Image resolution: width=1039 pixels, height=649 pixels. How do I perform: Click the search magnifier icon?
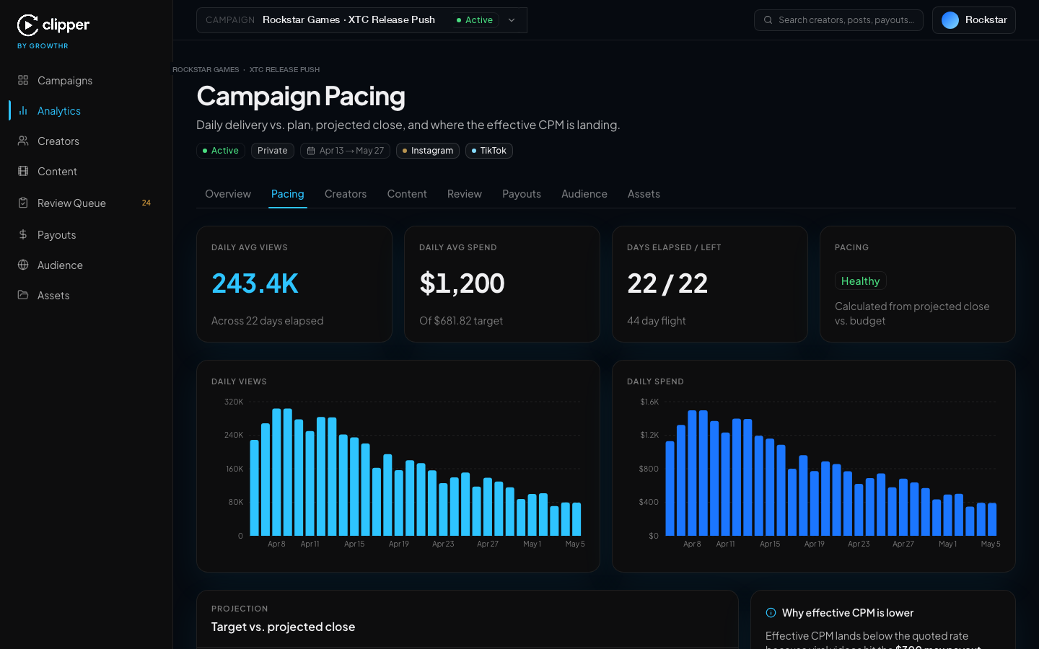768,20
